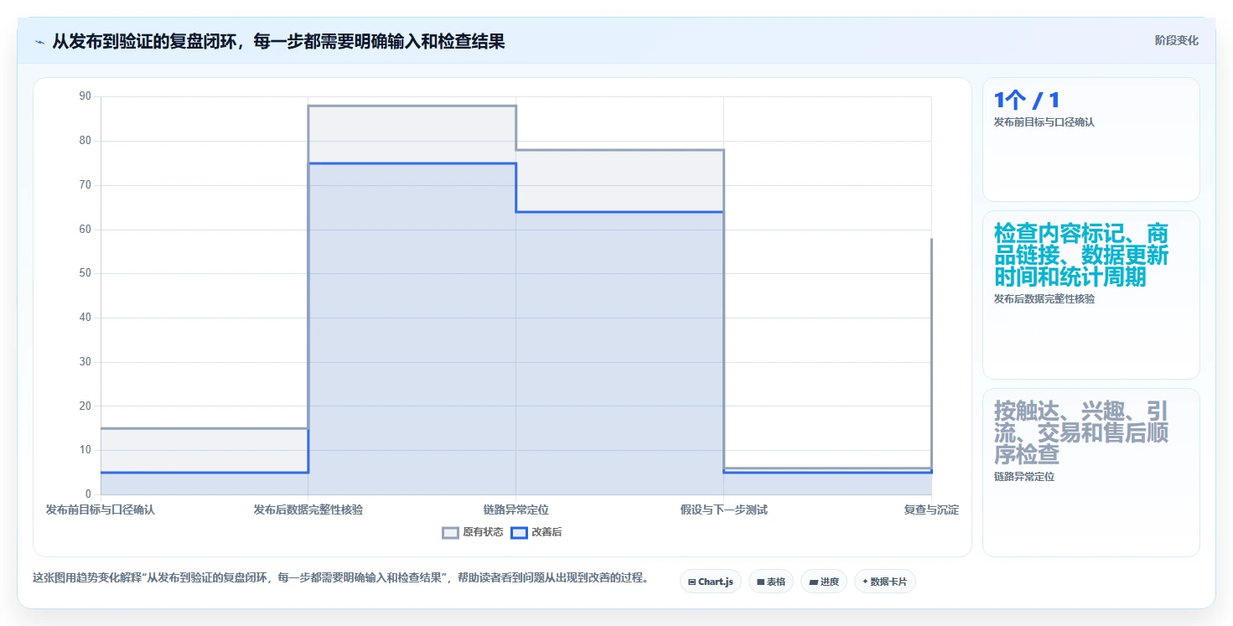Click the icon inside the Chart.js chip

pyautogui.click(x=692, y=582)
